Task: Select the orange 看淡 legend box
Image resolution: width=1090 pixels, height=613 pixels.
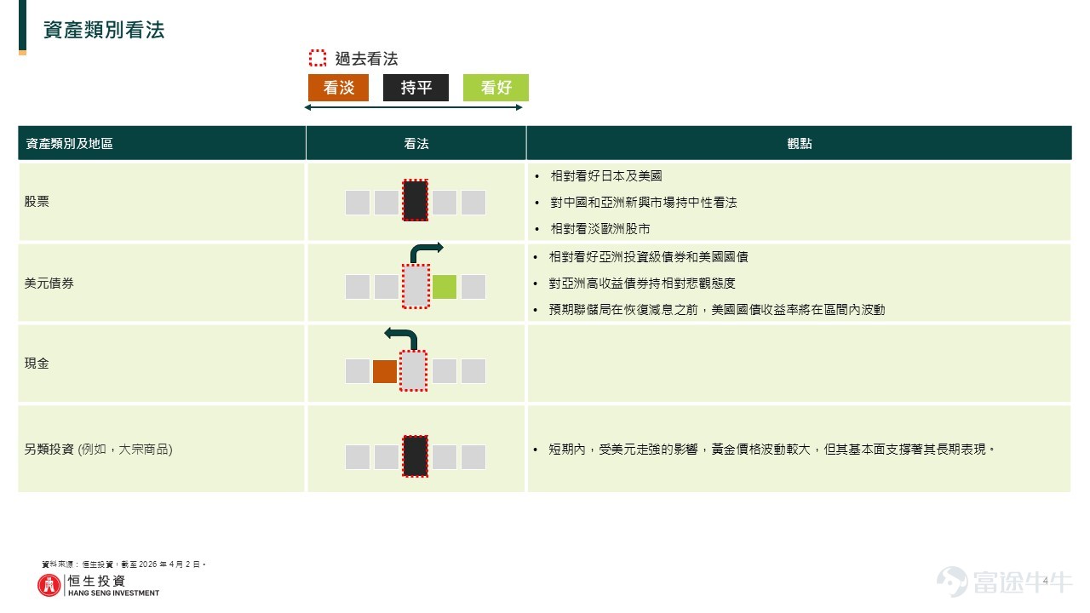Action: 338,88
